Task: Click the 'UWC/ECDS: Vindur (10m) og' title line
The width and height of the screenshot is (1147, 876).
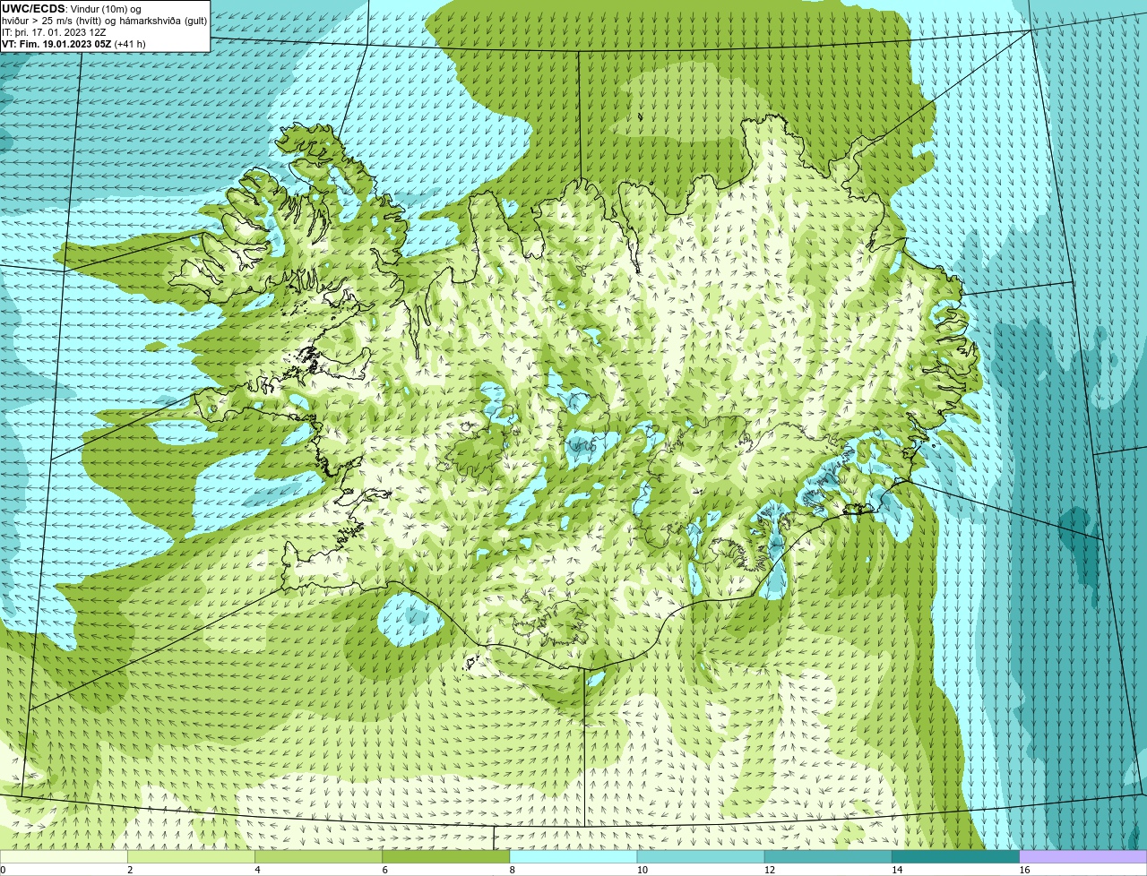Action: point(72,8)
